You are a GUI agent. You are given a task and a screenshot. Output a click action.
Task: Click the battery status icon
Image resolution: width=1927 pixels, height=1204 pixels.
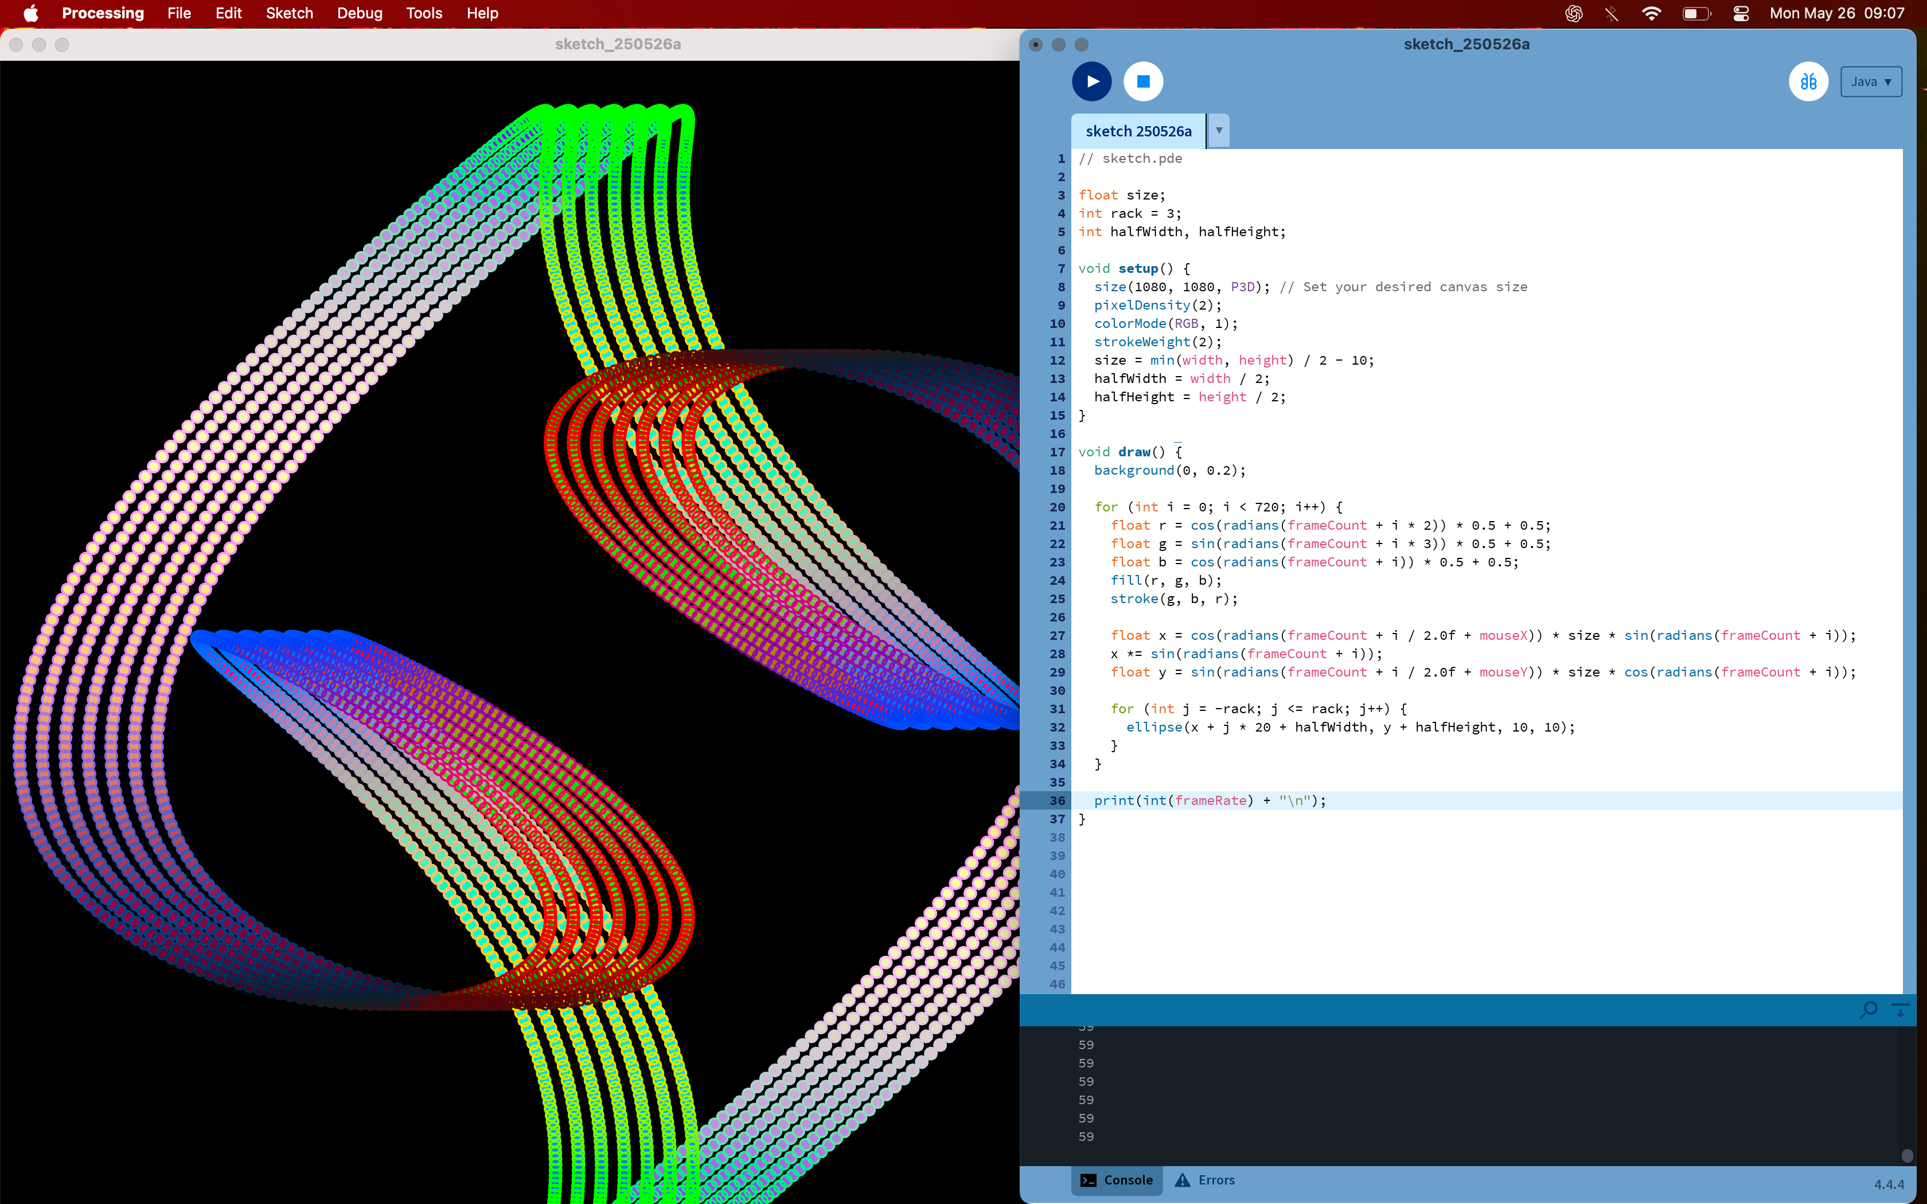point(1696,14)
